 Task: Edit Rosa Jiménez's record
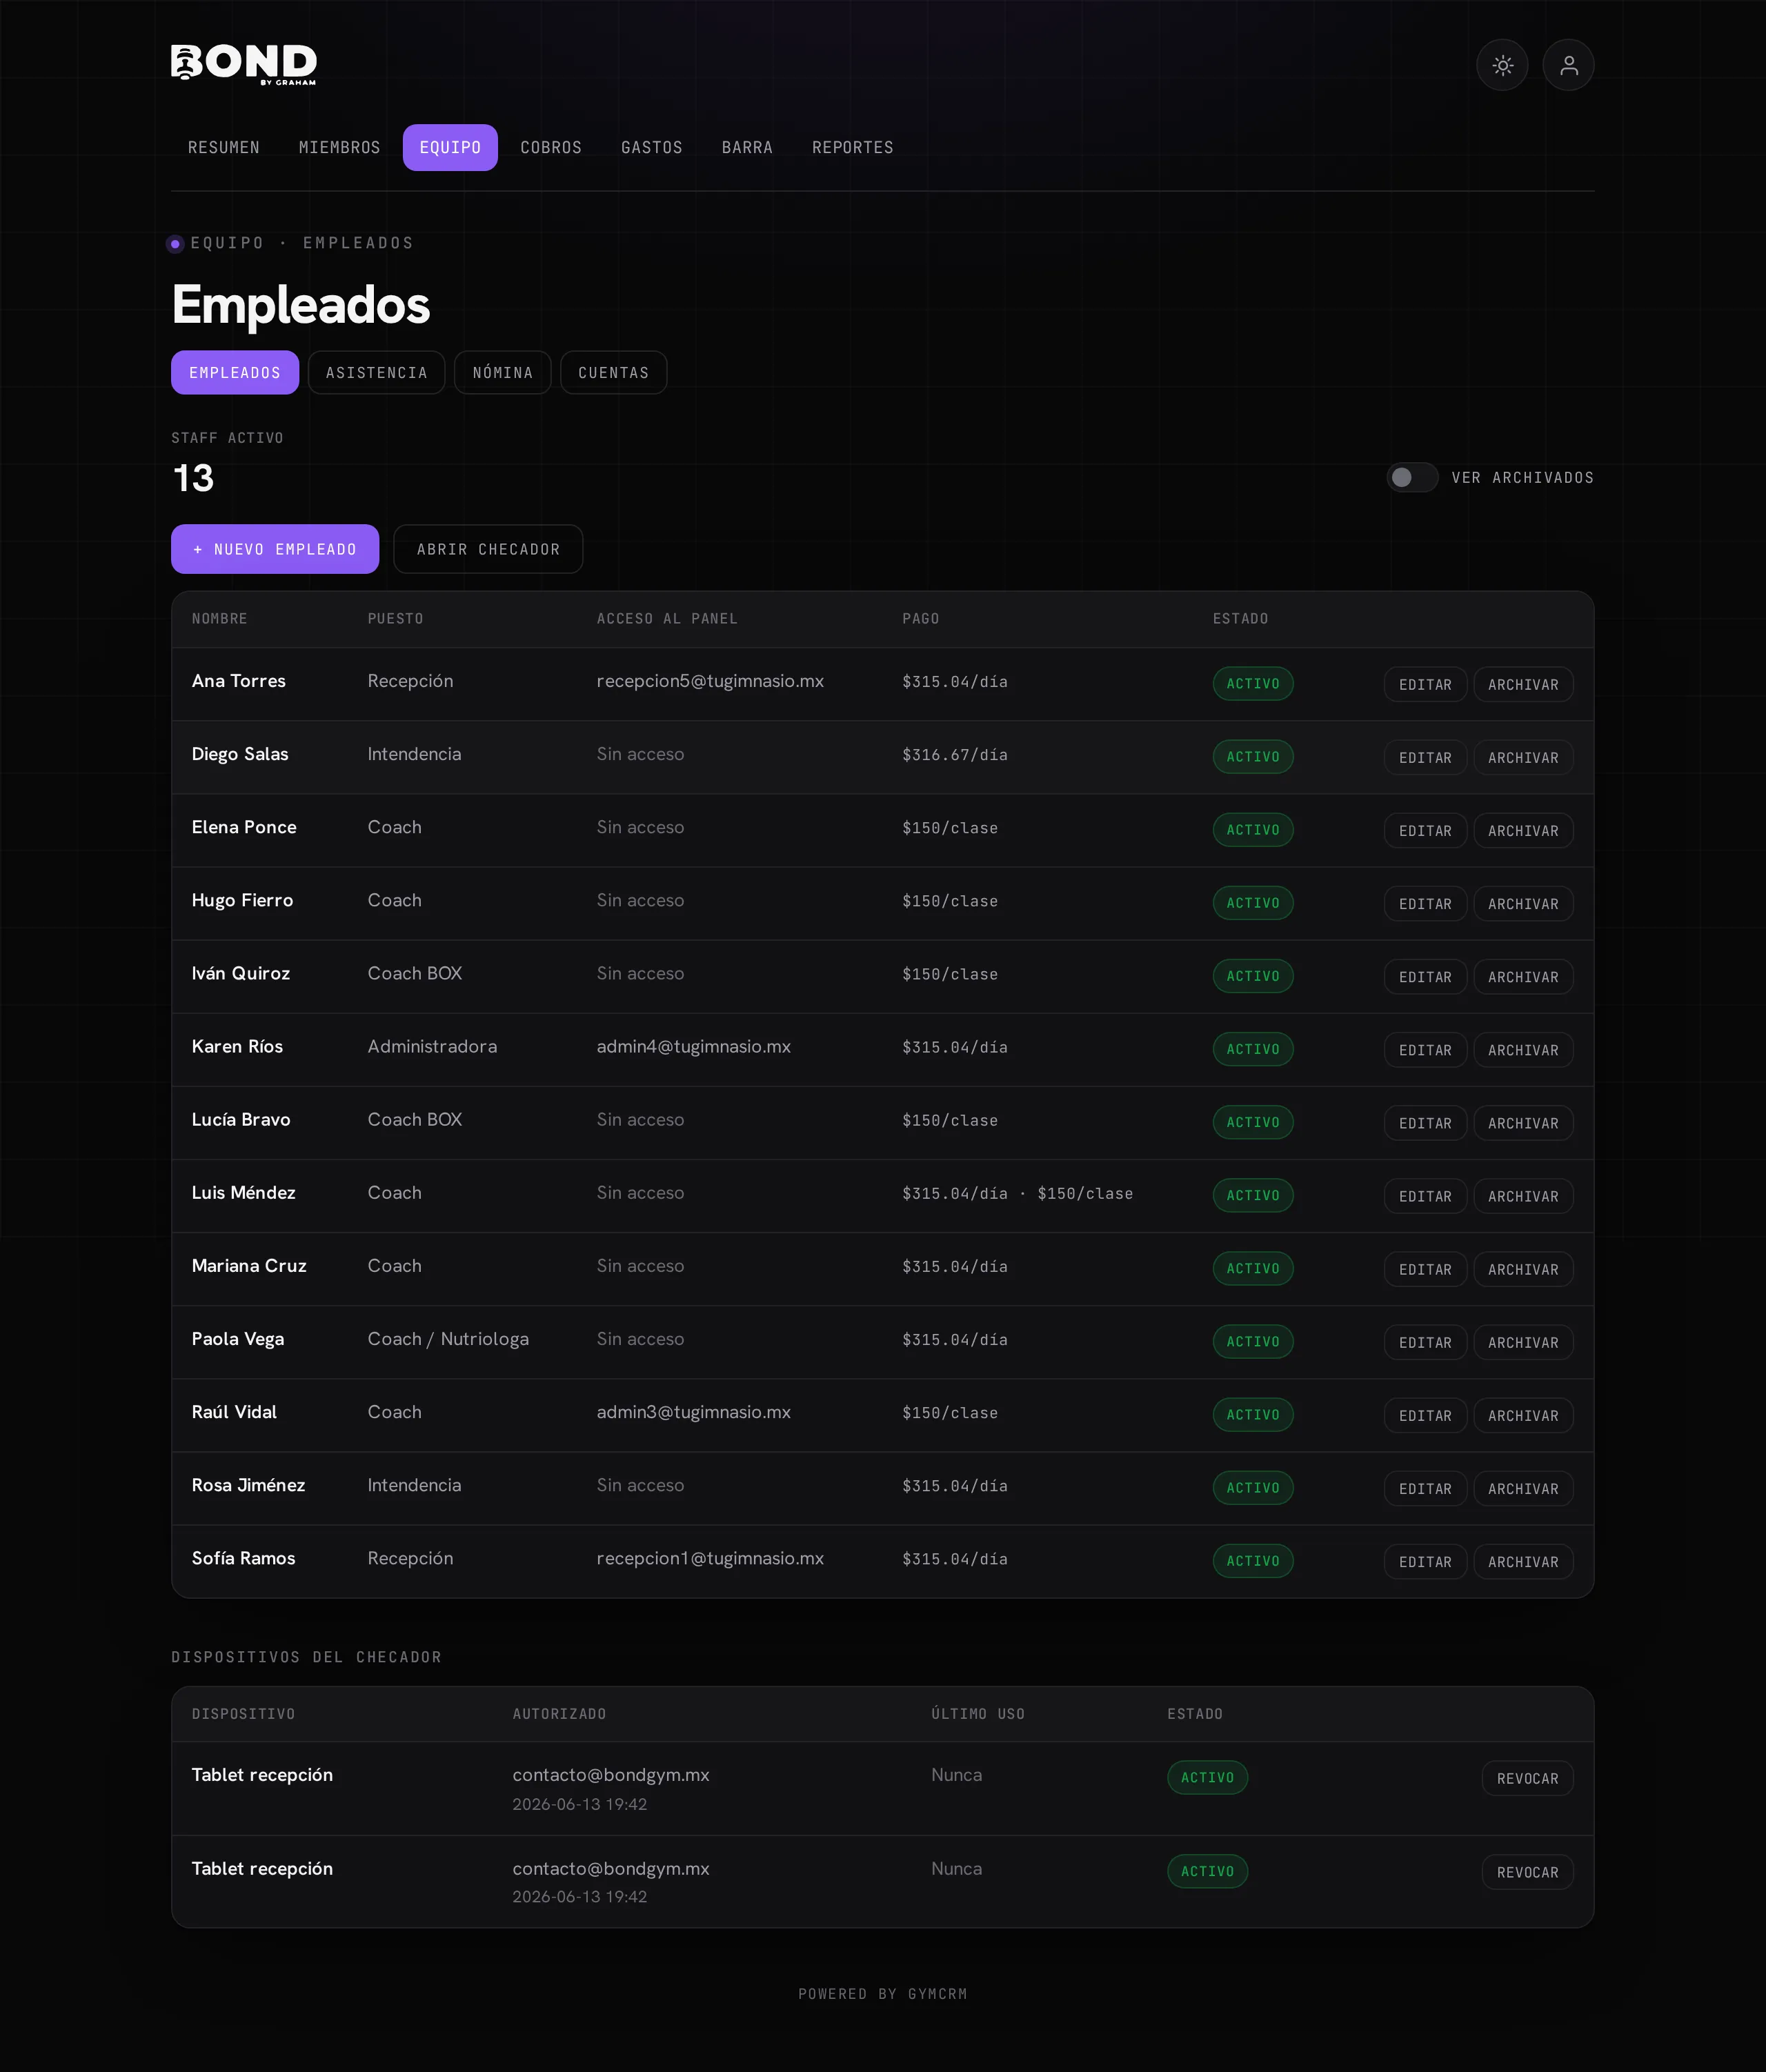[1425, 1487]
